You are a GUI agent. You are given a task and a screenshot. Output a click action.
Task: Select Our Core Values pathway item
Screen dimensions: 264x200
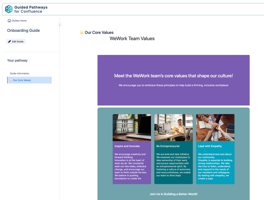point(29,80)
